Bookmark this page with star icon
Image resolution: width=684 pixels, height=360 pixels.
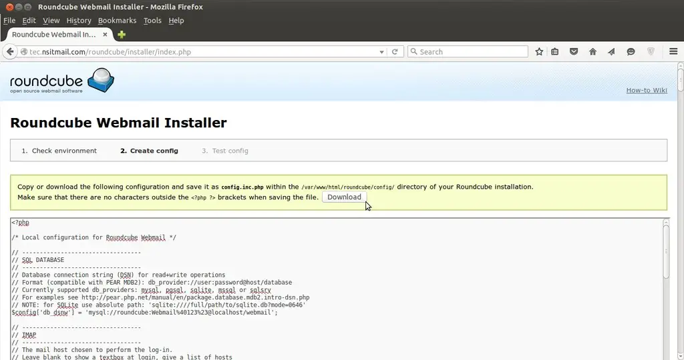(x=539, y=52)
